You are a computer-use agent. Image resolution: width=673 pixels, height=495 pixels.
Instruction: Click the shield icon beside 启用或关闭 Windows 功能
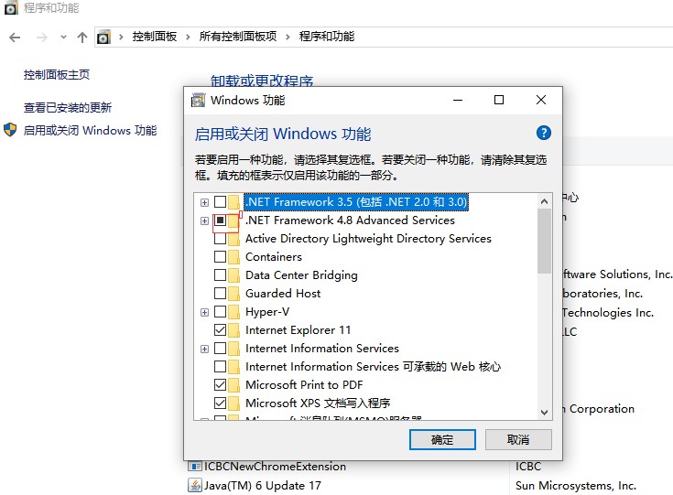point(10,130)
